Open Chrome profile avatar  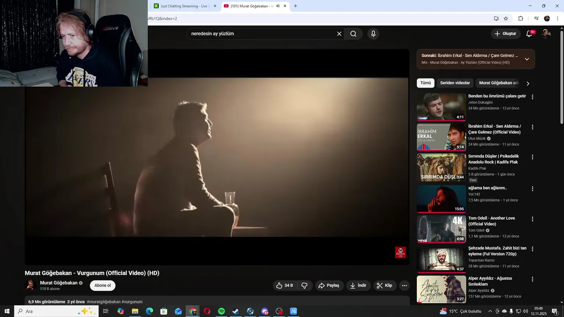tap(547, 18)
